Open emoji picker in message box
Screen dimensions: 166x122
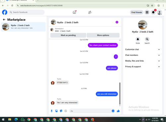tap(113, 111)
